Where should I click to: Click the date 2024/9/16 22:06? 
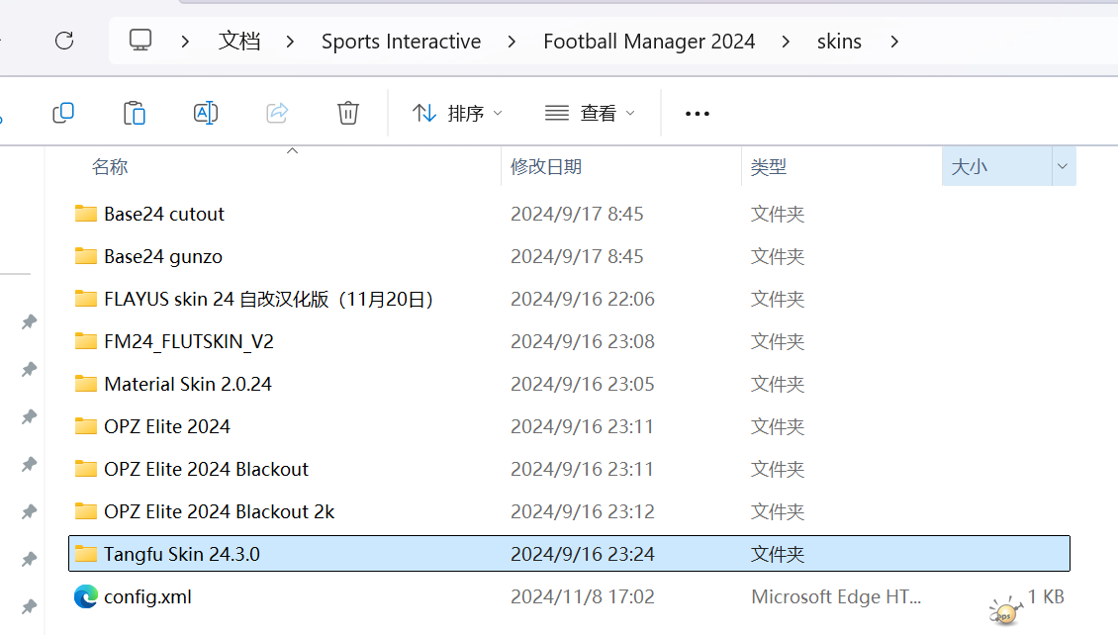pyautogui.click(x=583, y=299)
